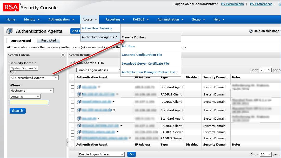Open the All Unrestricted Agents dropdown
The width and height of the screenshot is (281, 158).
pos(34,78)
